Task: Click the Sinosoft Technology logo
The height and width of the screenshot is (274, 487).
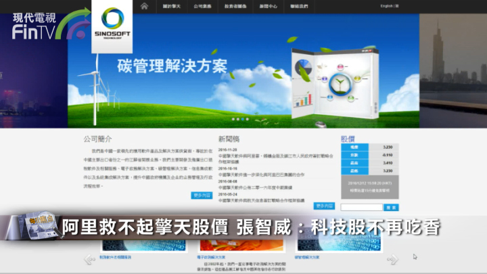Action: [x=112, y=26]
